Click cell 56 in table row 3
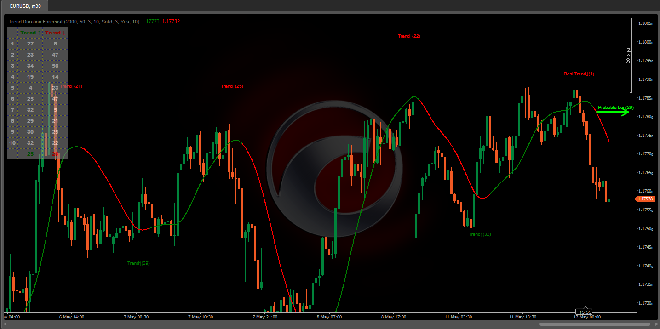The image size is (660, 329). pyautogui.click(x=55, y=66)
